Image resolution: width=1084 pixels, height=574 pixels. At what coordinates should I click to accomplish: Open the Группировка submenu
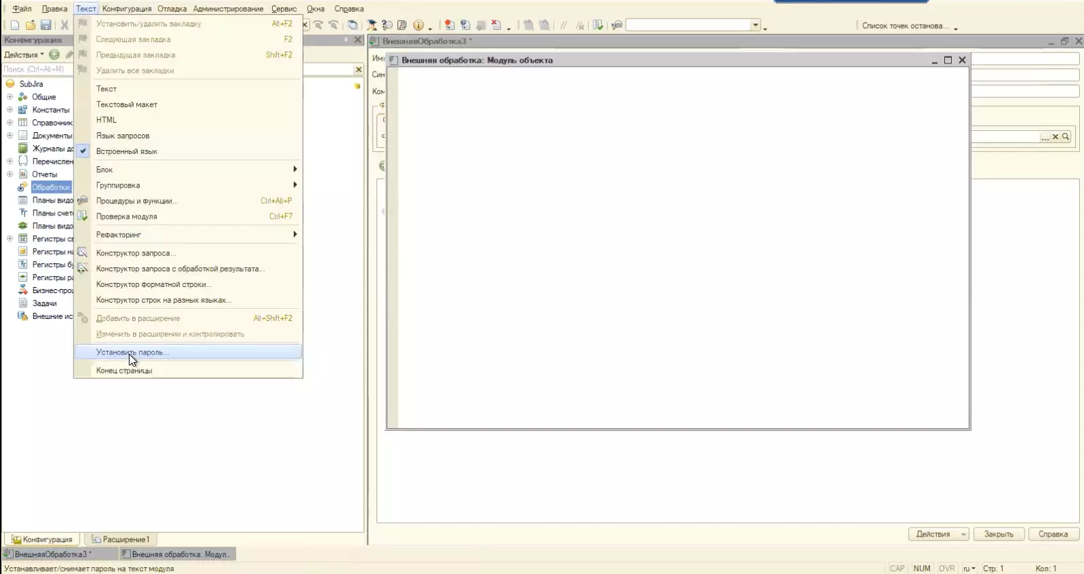pyautogui.click(x=188, y=185)
